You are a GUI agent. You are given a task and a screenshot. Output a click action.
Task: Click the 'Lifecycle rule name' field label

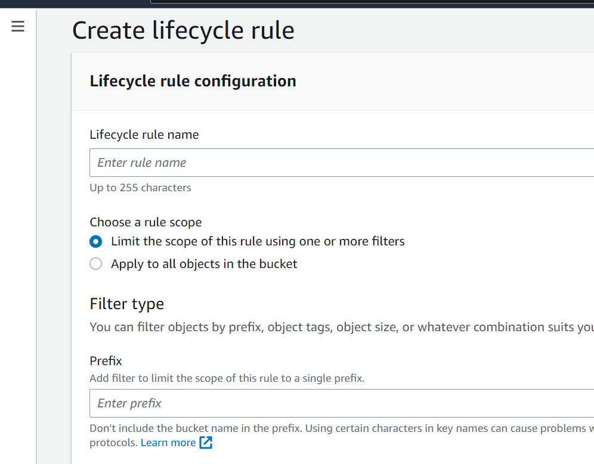[x=144, y=135]
